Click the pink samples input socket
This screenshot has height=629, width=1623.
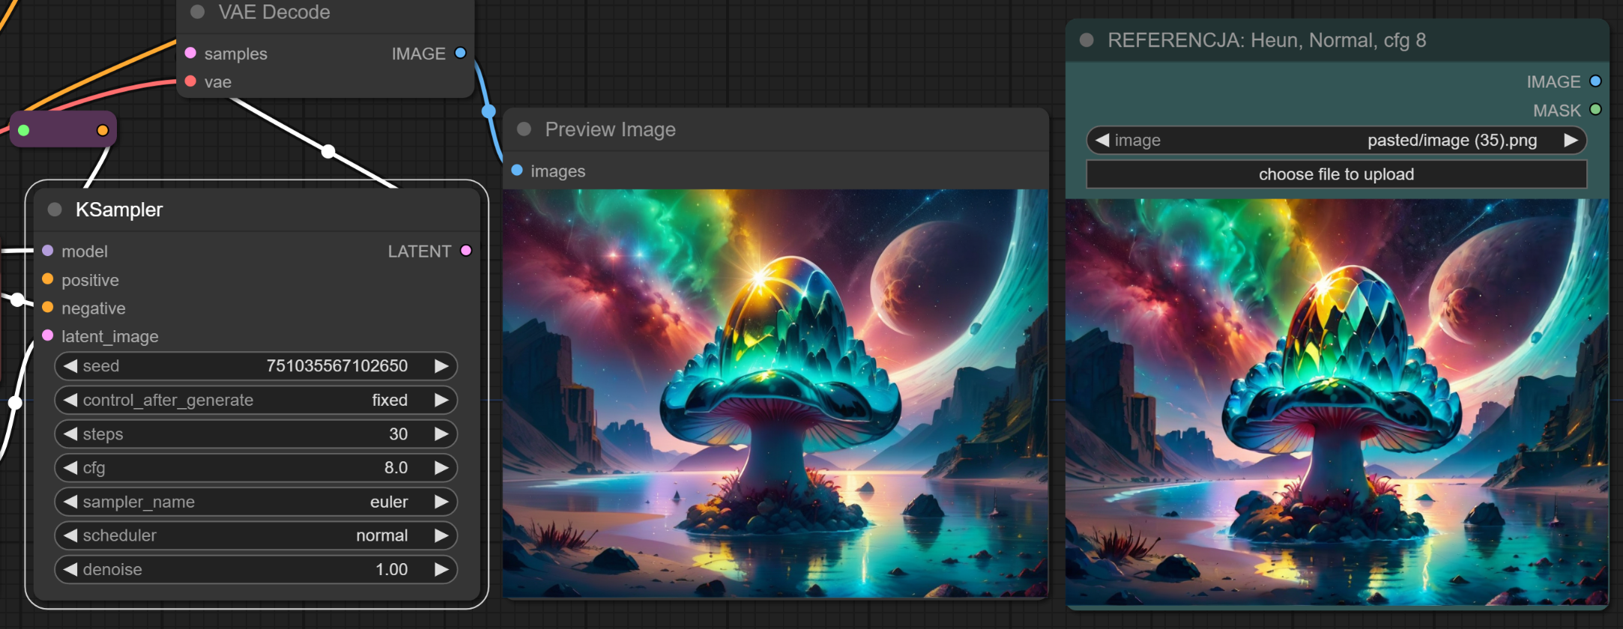(190, 53)
